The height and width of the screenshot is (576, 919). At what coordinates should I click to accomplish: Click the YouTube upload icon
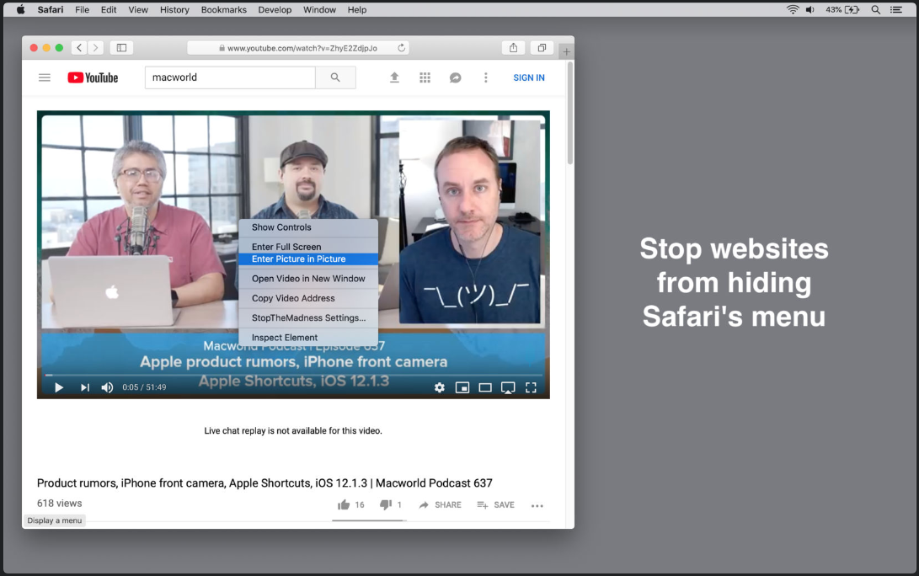(394, 77)
